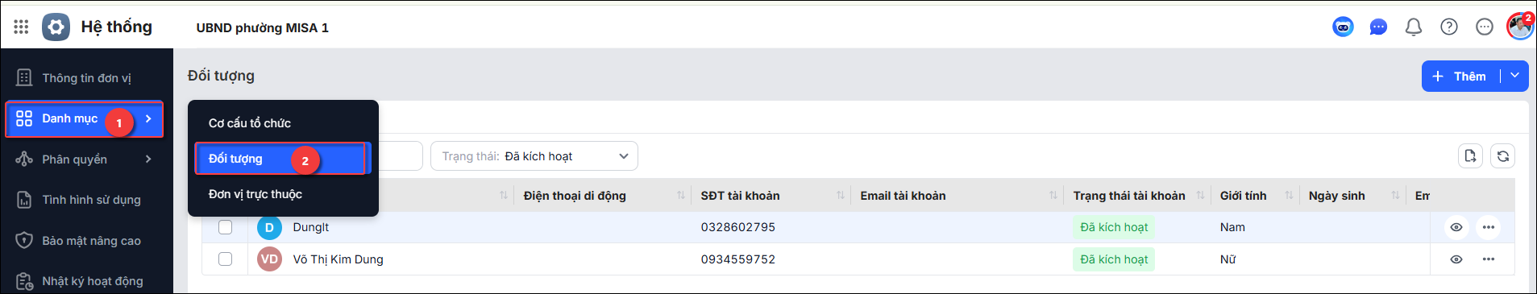This screenshot has height=294, width=1537.
Task: Open the apps grid launcher icon
Action: 21,27
